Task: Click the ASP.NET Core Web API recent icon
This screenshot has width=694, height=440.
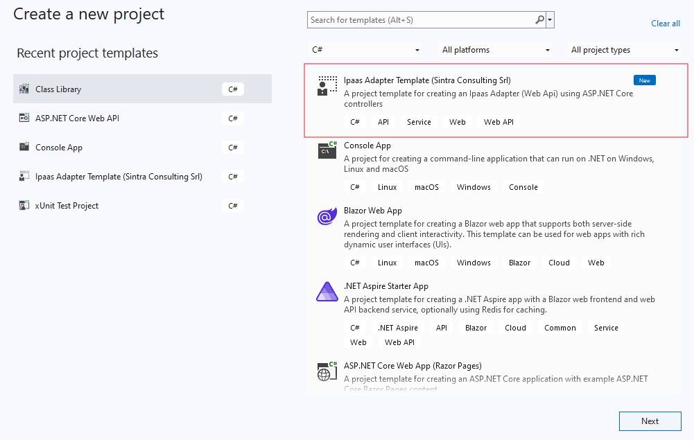Action: [24, 118]
